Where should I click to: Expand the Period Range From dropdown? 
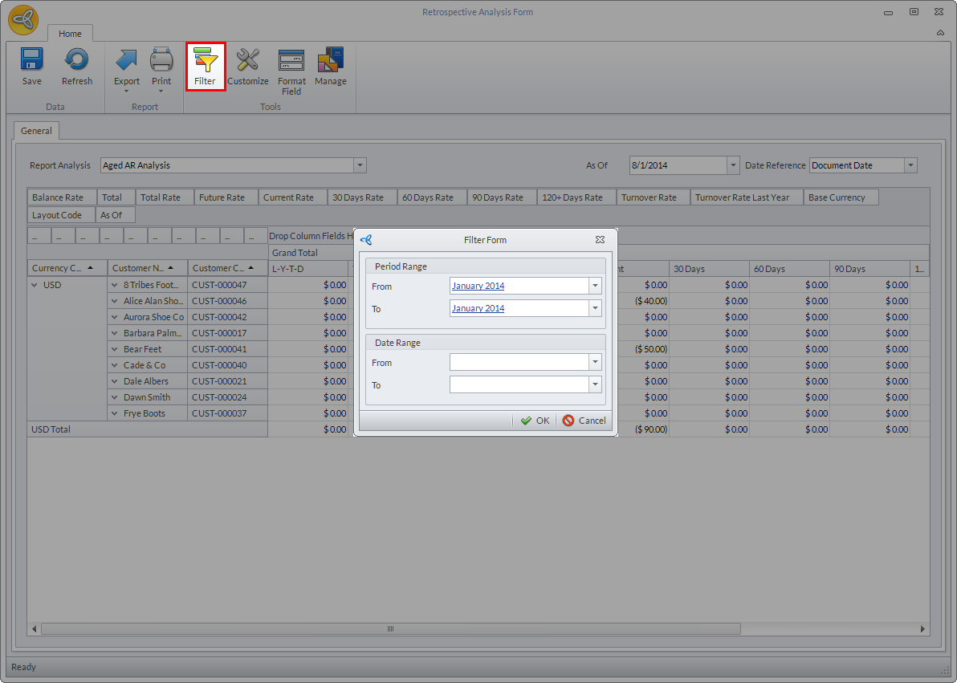tap(595, 286)
